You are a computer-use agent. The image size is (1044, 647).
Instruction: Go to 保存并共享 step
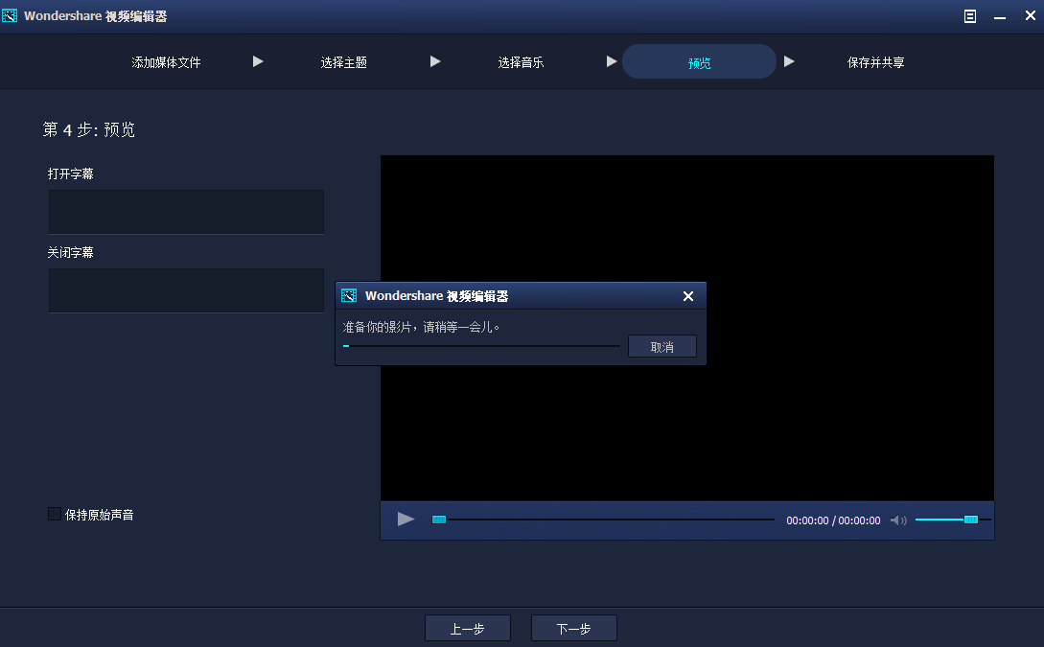[875, 62]
